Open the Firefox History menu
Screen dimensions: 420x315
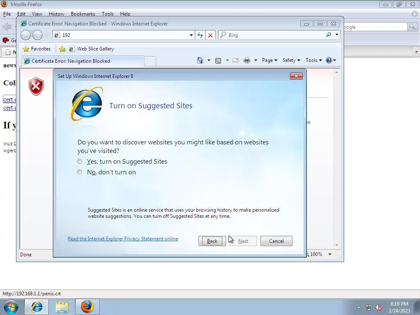[x=57, y=14]
